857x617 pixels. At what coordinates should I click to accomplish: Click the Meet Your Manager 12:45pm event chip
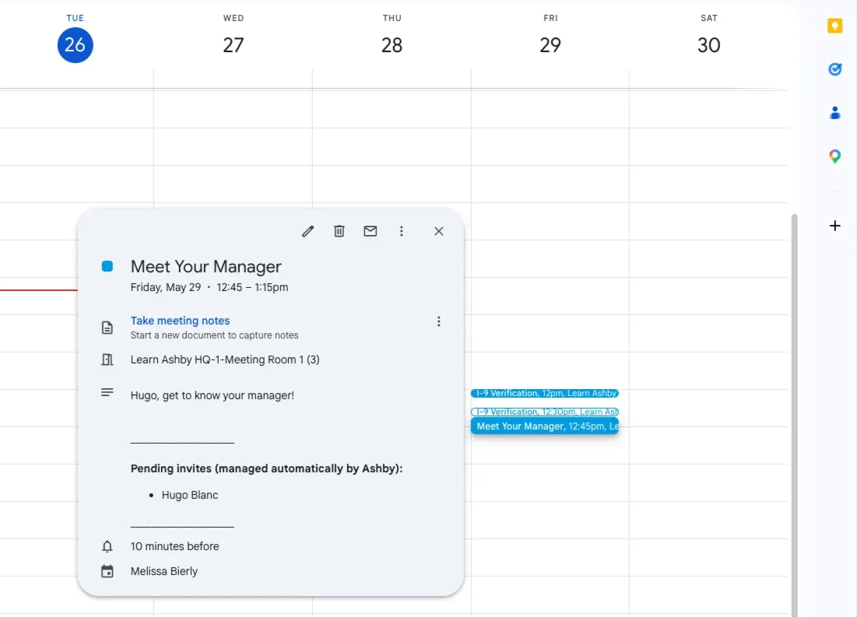(x=544, y=426)
